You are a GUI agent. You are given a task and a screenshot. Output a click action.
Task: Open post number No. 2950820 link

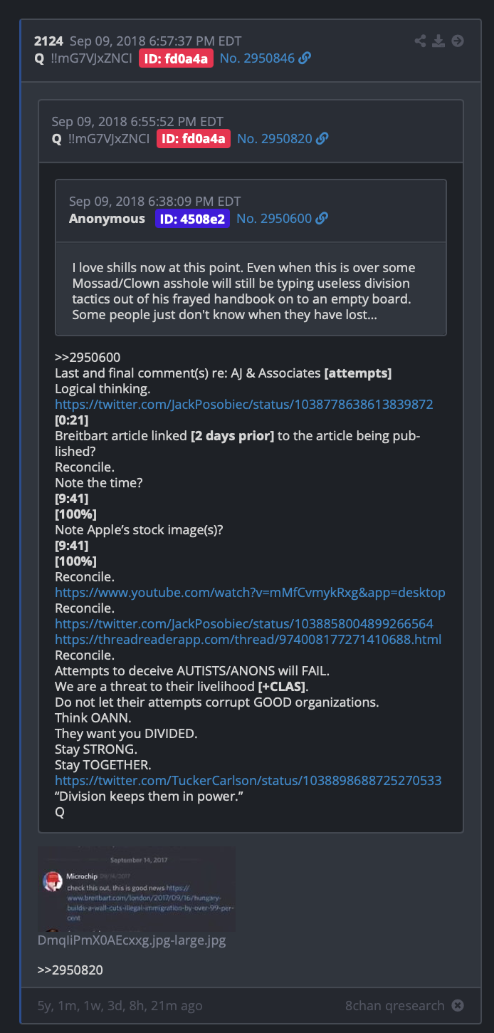[x=275, y=139]
